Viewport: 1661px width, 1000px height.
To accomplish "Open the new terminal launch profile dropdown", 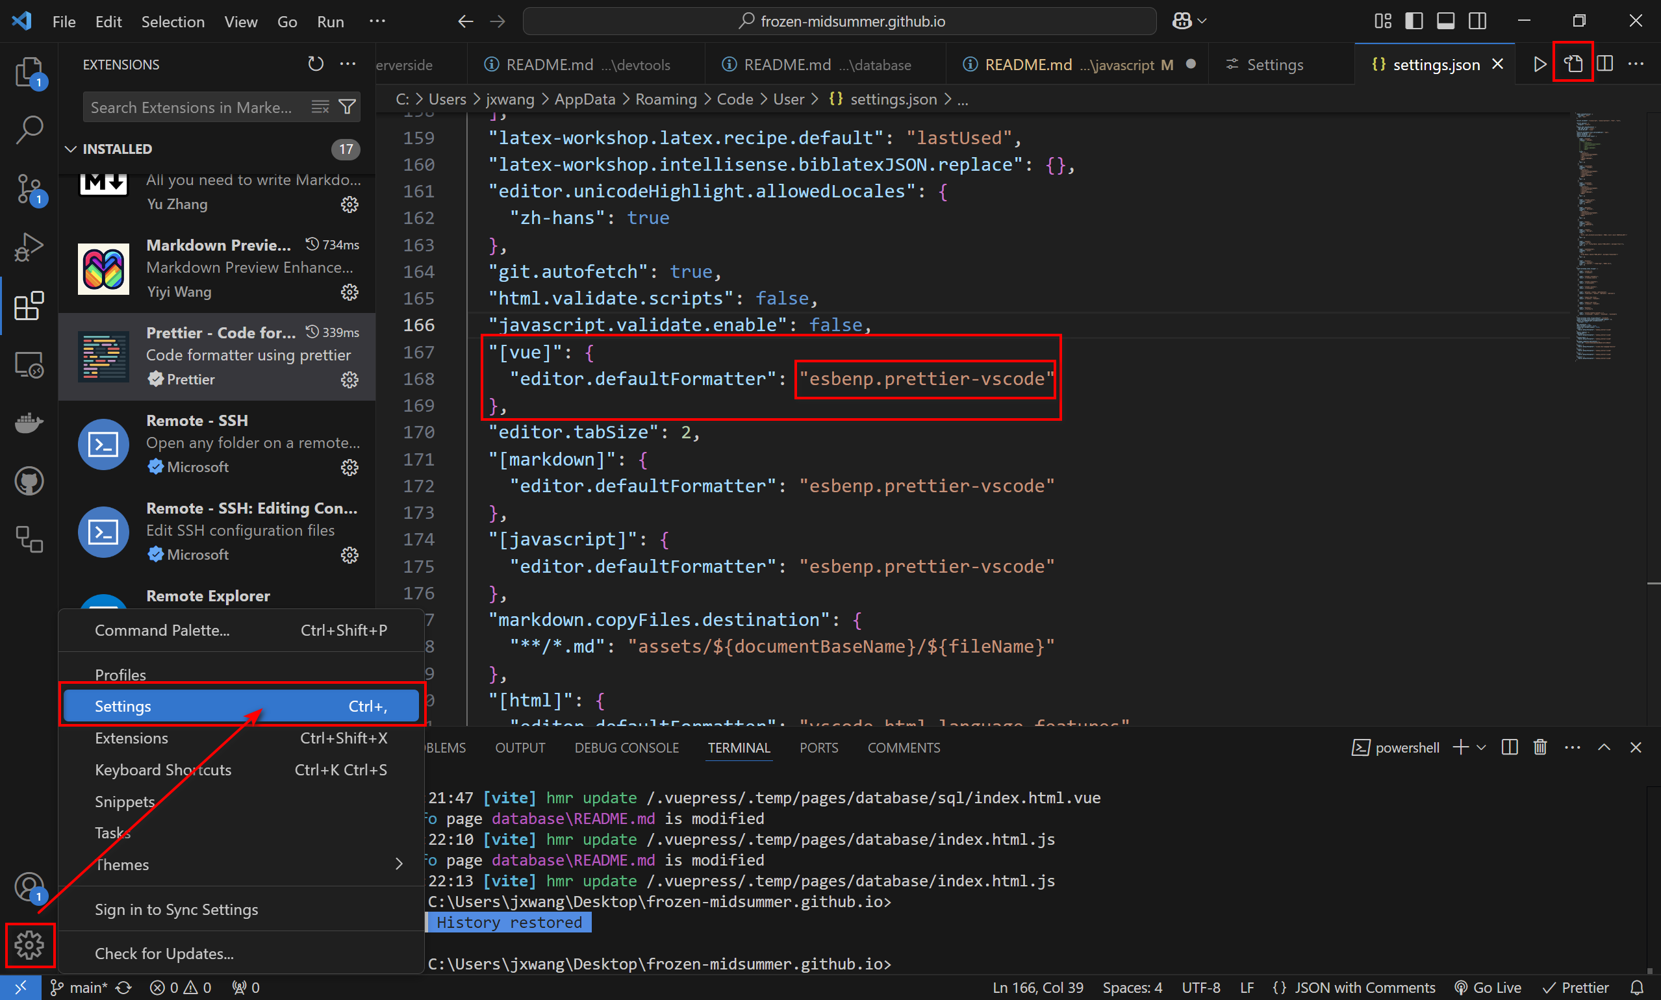I will [1481, 747].
